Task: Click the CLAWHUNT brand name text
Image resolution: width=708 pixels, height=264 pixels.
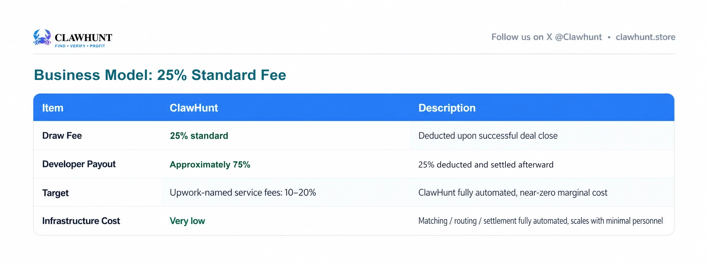Action: pyautogui.click(x=83, y=37)
